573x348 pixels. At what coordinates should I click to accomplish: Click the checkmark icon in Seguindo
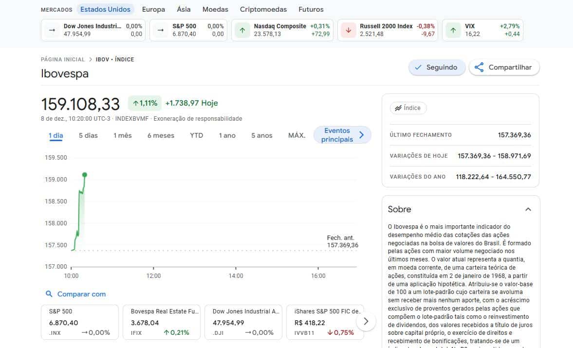point(418,67)
